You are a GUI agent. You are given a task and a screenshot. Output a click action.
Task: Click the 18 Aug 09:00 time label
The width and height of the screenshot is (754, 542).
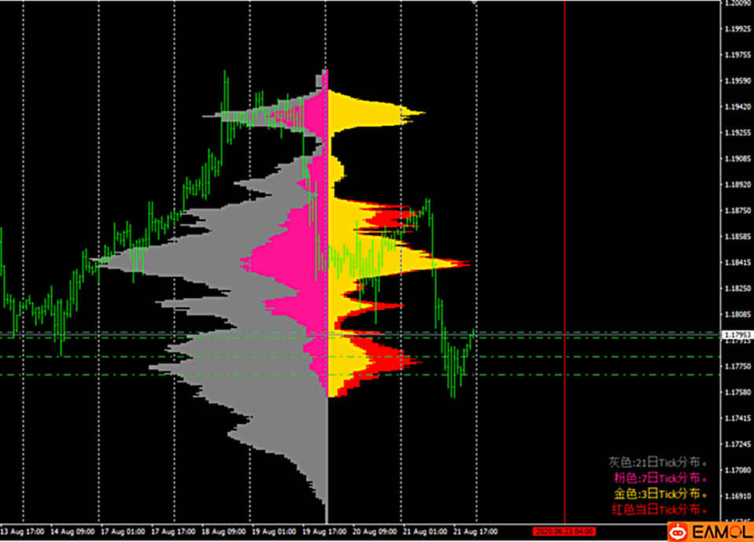pyautogui.click(x=226, y=532)
